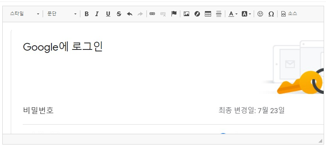Viewport: 326px width, 148px height.
Task: Insert an anchor with flag icon
Action: [174, 14]
